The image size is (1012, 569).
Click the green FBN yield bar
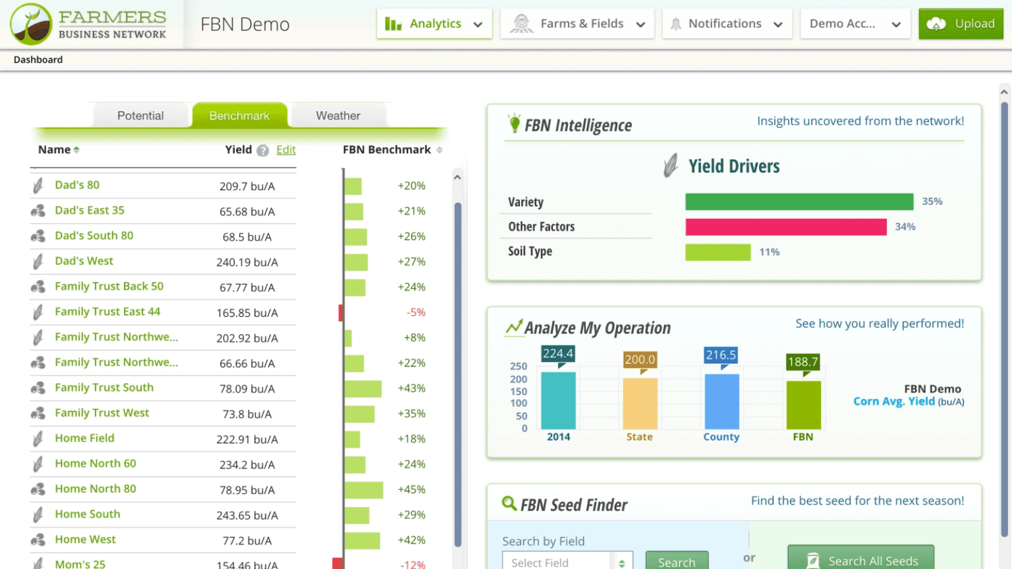coord(803,405)
